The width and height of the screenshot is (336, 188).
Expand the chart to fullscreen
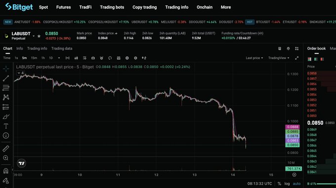pyautogui.click(x=297, y=58)
